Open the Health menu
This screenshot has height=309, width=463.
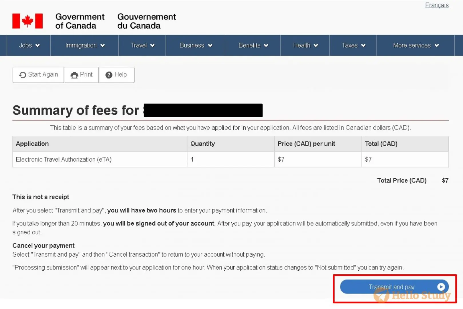[305, 45]
